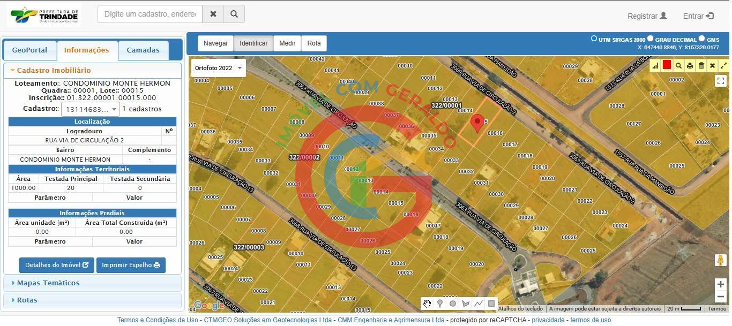Click the Street View pegman icon
The width and height of the screenshot is (732, 326).
point(721,260)
